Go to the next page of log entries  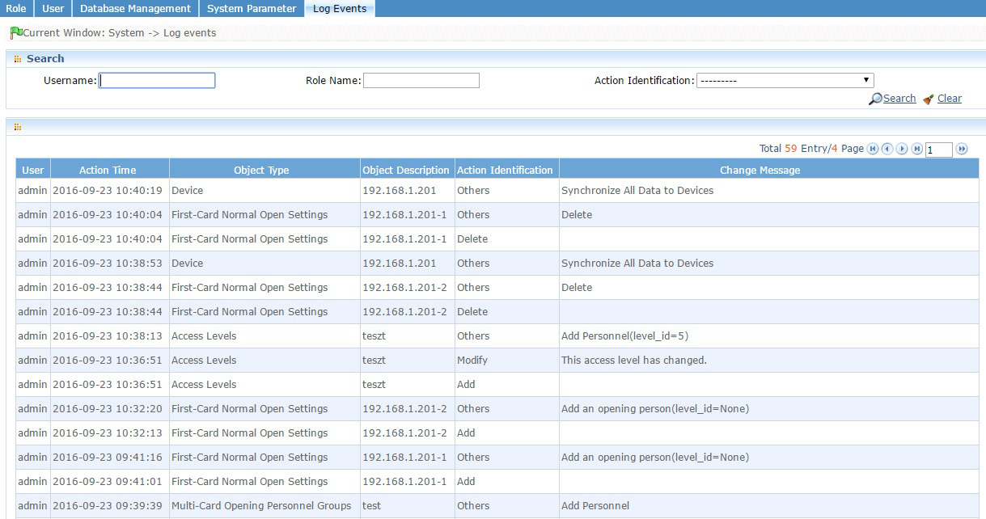point(902,149)
